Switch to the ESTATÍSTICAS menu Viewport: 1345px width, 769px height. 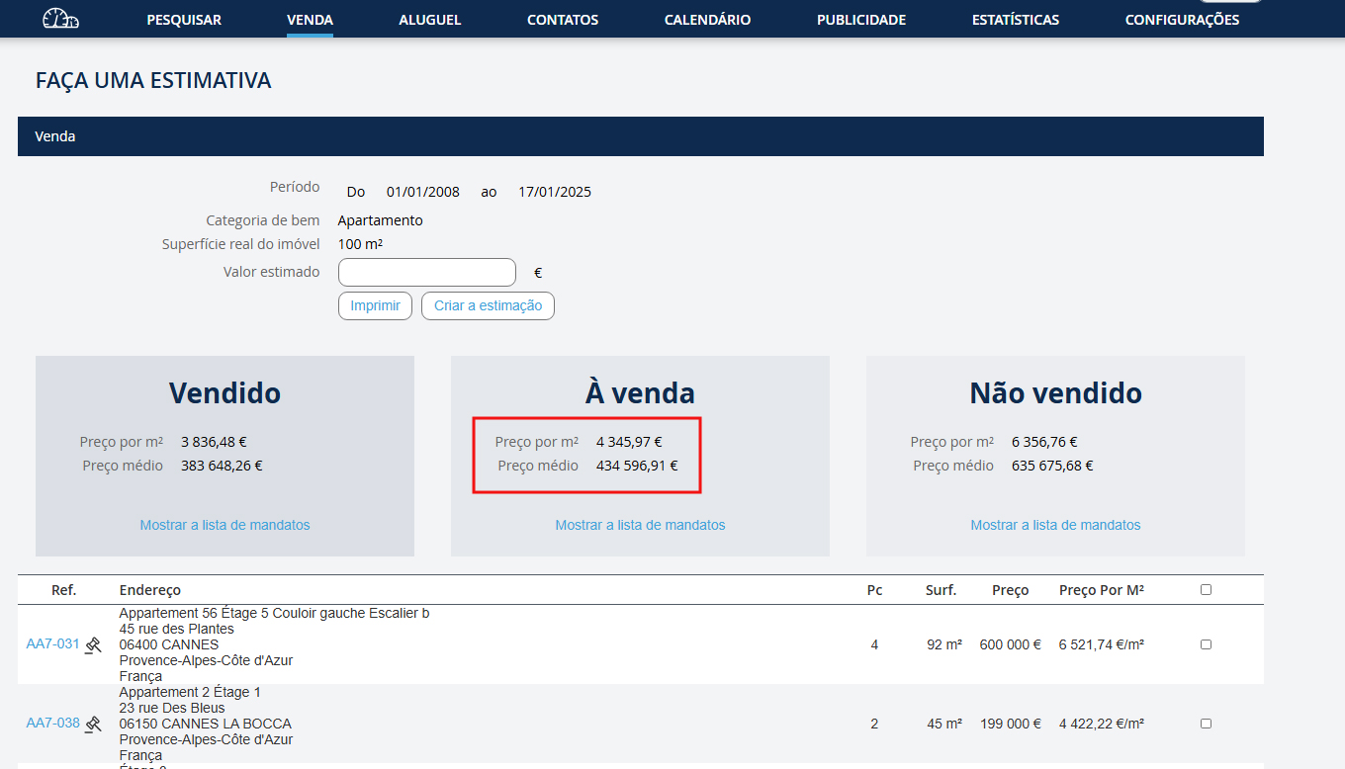click(x=1015, y=20)
